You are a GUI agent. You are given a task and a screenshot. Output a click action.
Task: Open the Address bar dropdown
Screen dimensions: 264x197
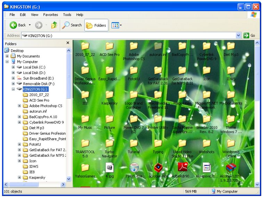pos(238,35)
